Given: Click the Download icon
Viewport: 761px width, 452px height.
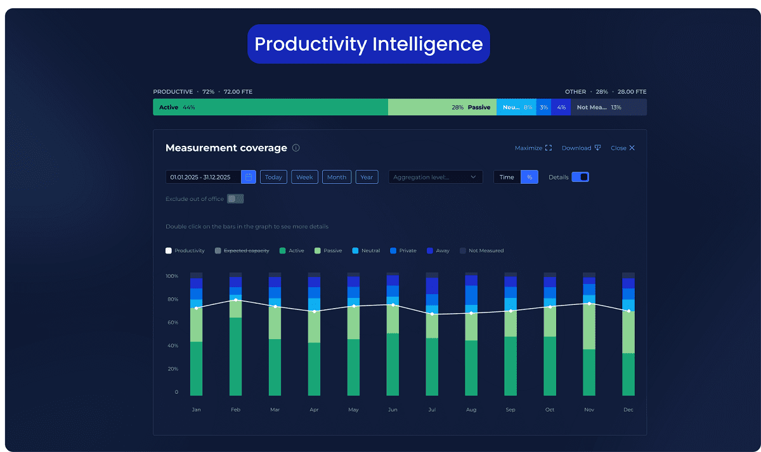Looking at the screenshot, I should tap(597, 148).
